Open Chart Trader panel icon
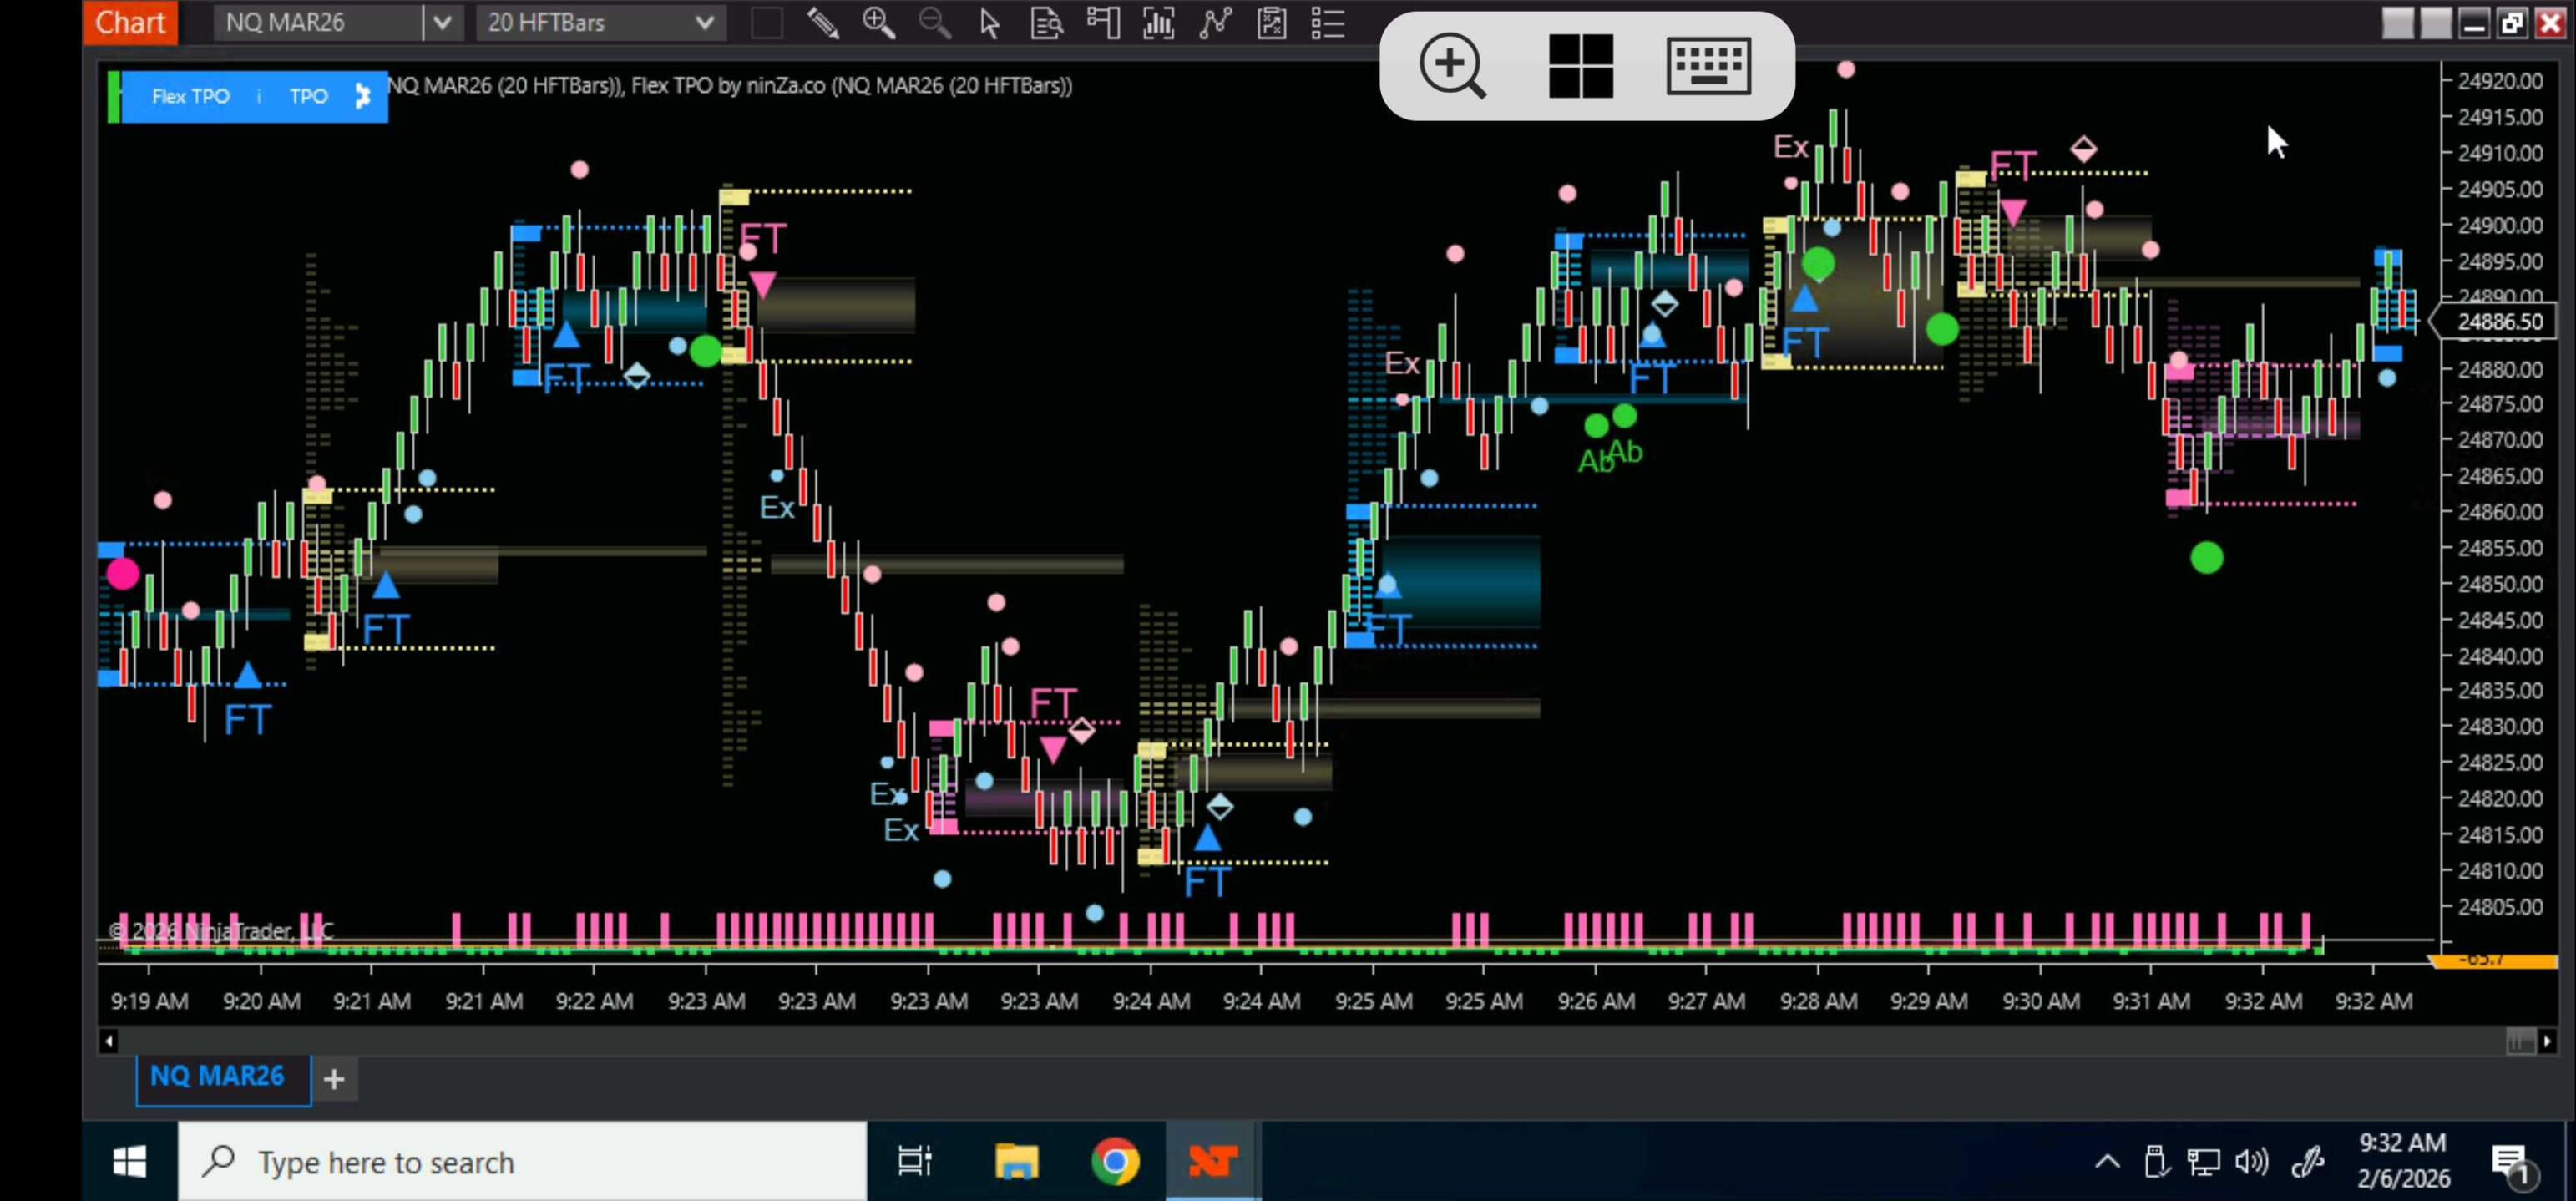This screenshot has height=1201, width=2576. (1103, 22)
